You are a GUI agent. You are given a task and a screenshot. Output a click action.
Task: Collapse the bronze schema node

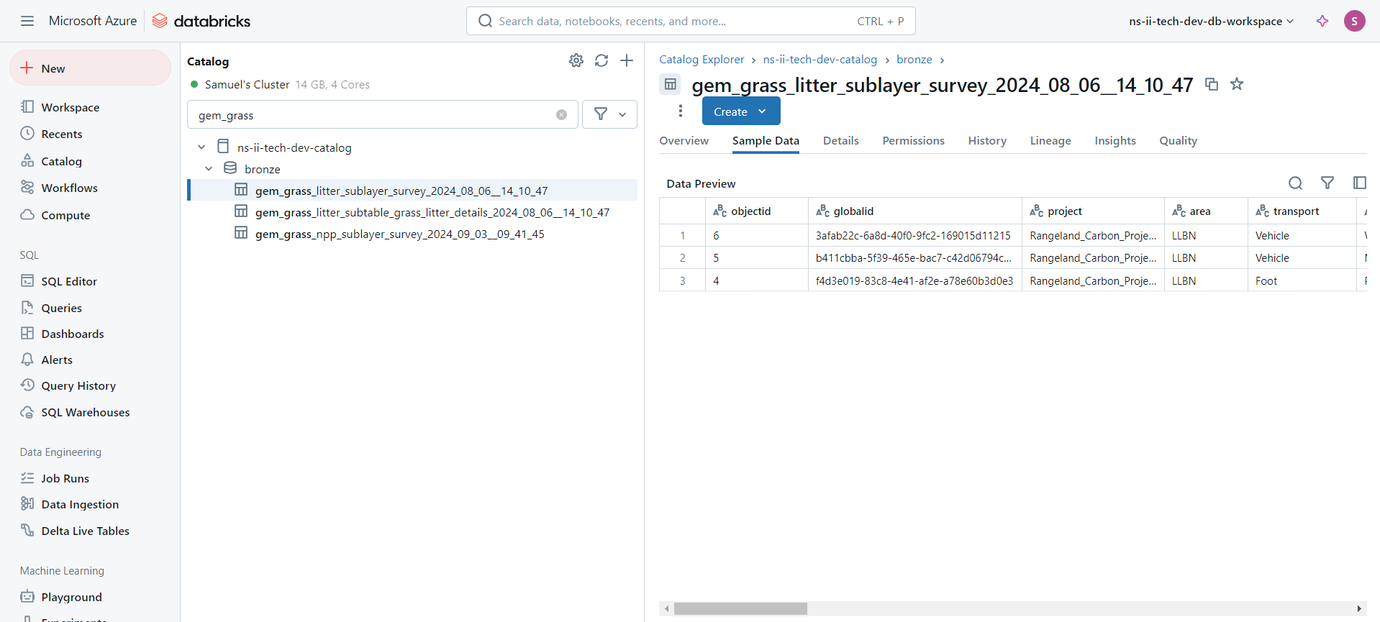tap(209, 169)
